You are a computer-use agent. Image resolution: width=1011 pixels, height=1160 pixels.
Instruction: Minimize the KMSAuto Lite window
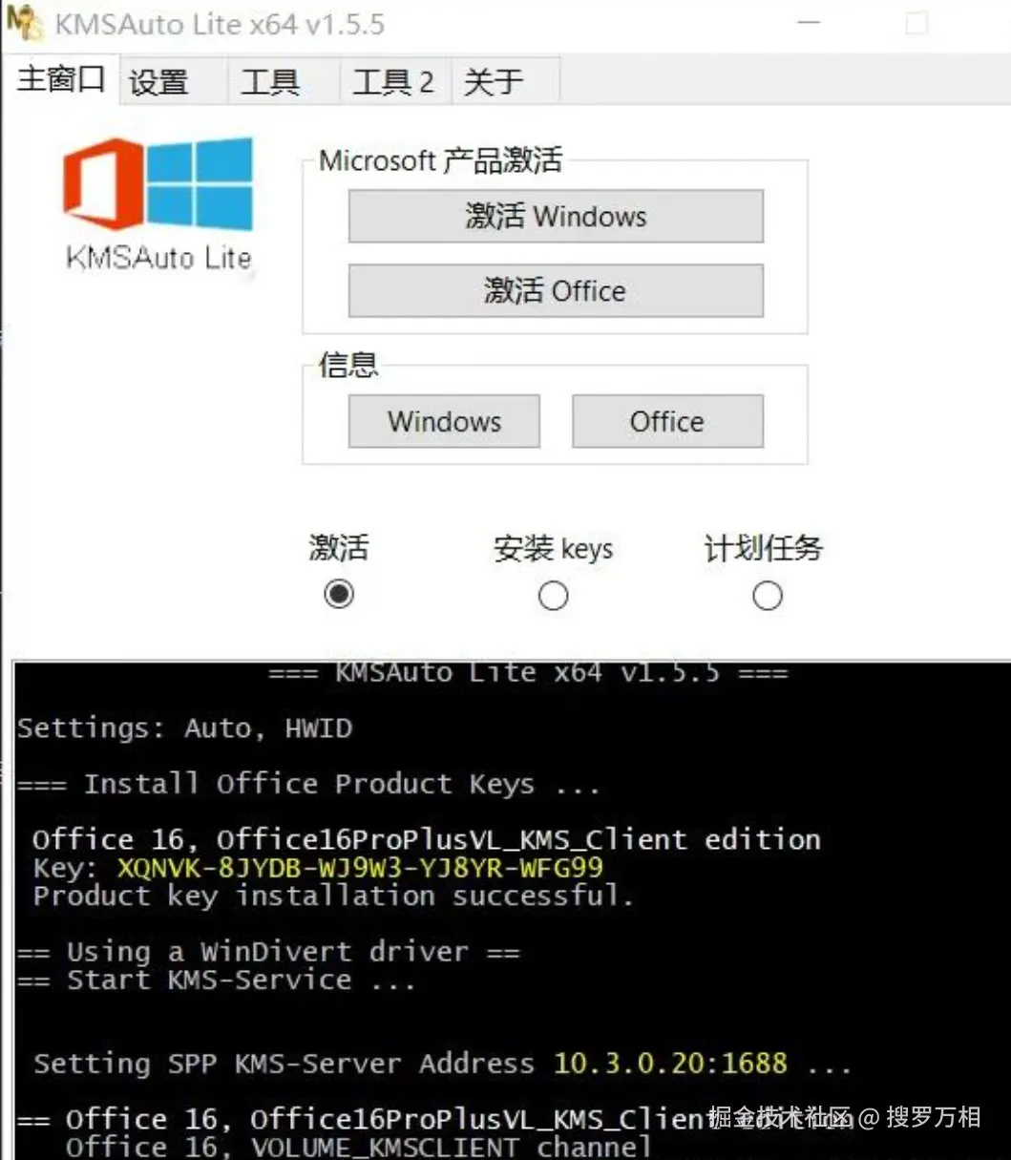(809, 22)
